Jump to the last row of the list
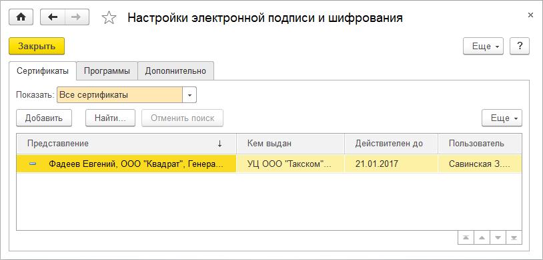The height and width of the screenshot is (260, 543). [x=514, y=237]
